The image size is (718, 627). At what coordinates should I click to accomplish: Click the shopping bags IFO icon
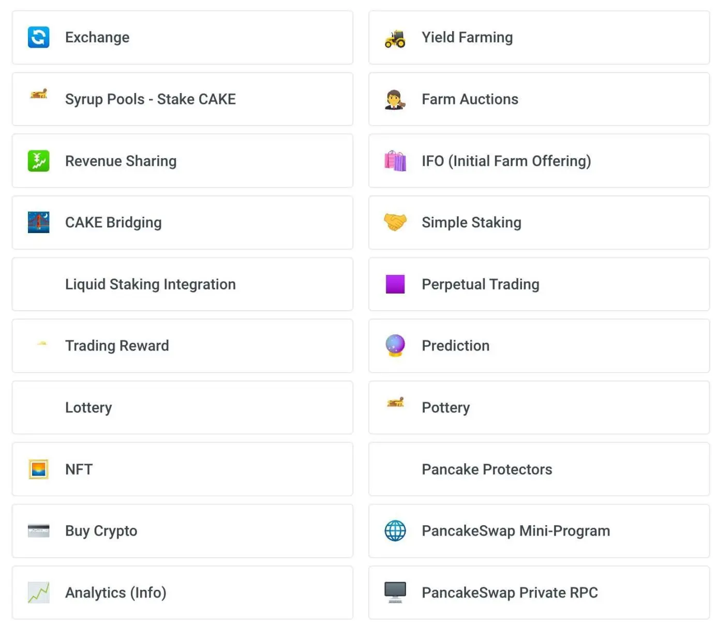(395, 161)
